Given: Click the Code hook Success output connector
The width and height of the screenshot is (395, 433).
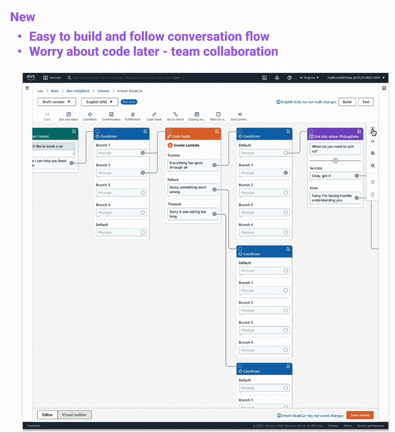Looking at the screenshot, I should (214, 165).
